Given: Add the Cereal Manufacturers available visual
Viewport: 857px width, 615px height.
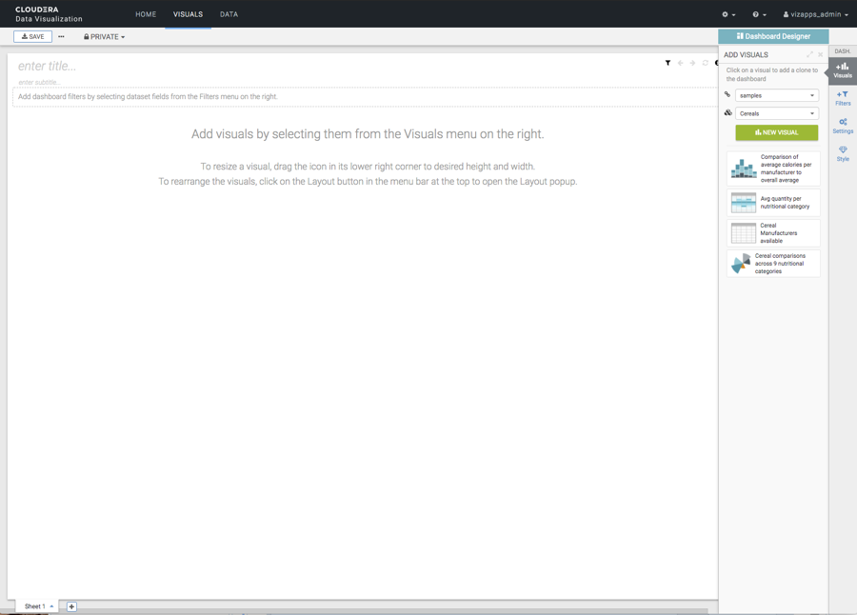Looking at the screenshot, I should (772, 233).
